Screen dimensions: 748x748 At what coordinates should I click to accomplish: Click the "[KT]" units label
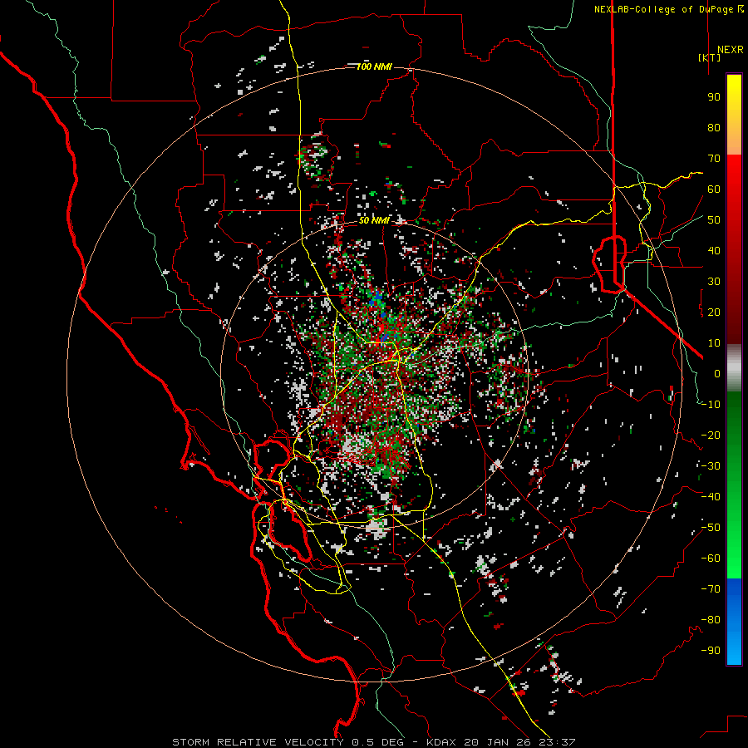pyautogui.click(x=709, y=57)
